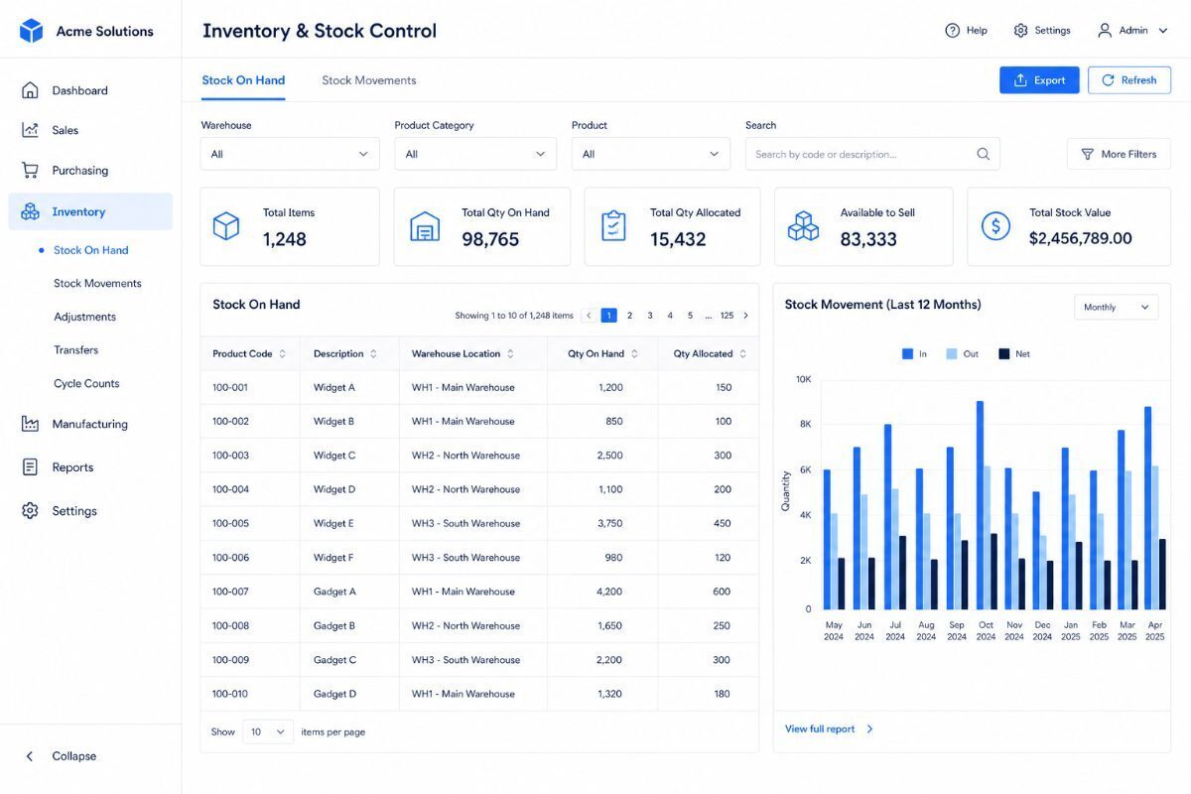Image resolution: width=1191 pixels, height=794 pixels.
Task: Go to page 2 in pagination
Action: (629, 316)
